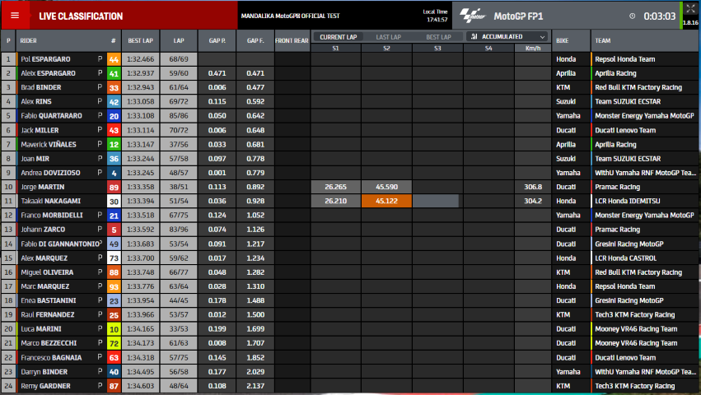The height and width of the screenshot is (395, 701).
Task: Click Mandalika MotoGP Official Test title
Action: pos(290,16)
